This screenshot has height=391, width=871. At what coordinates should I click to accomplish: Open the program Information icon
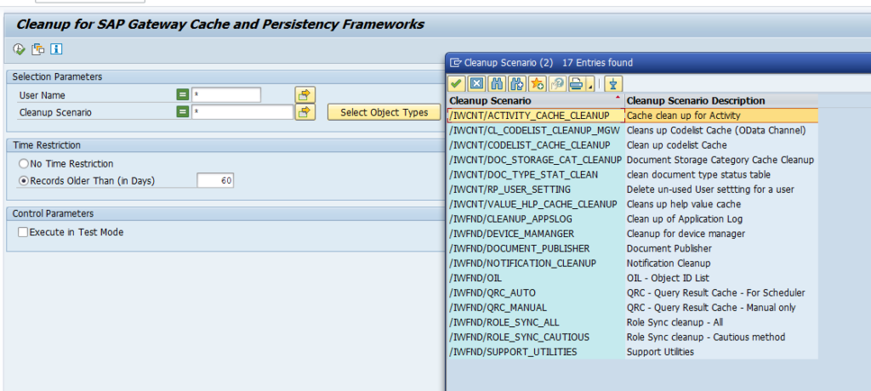point(56,49)
